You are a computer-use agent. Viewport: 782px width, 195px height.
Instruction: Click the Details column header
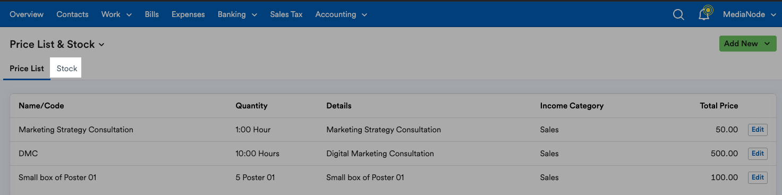coord(339,106)
